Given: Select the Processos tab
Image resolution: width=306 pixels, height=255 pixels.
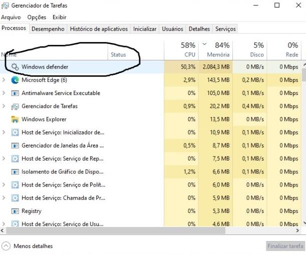Looking at the screenshot, I should pos(14,28).
